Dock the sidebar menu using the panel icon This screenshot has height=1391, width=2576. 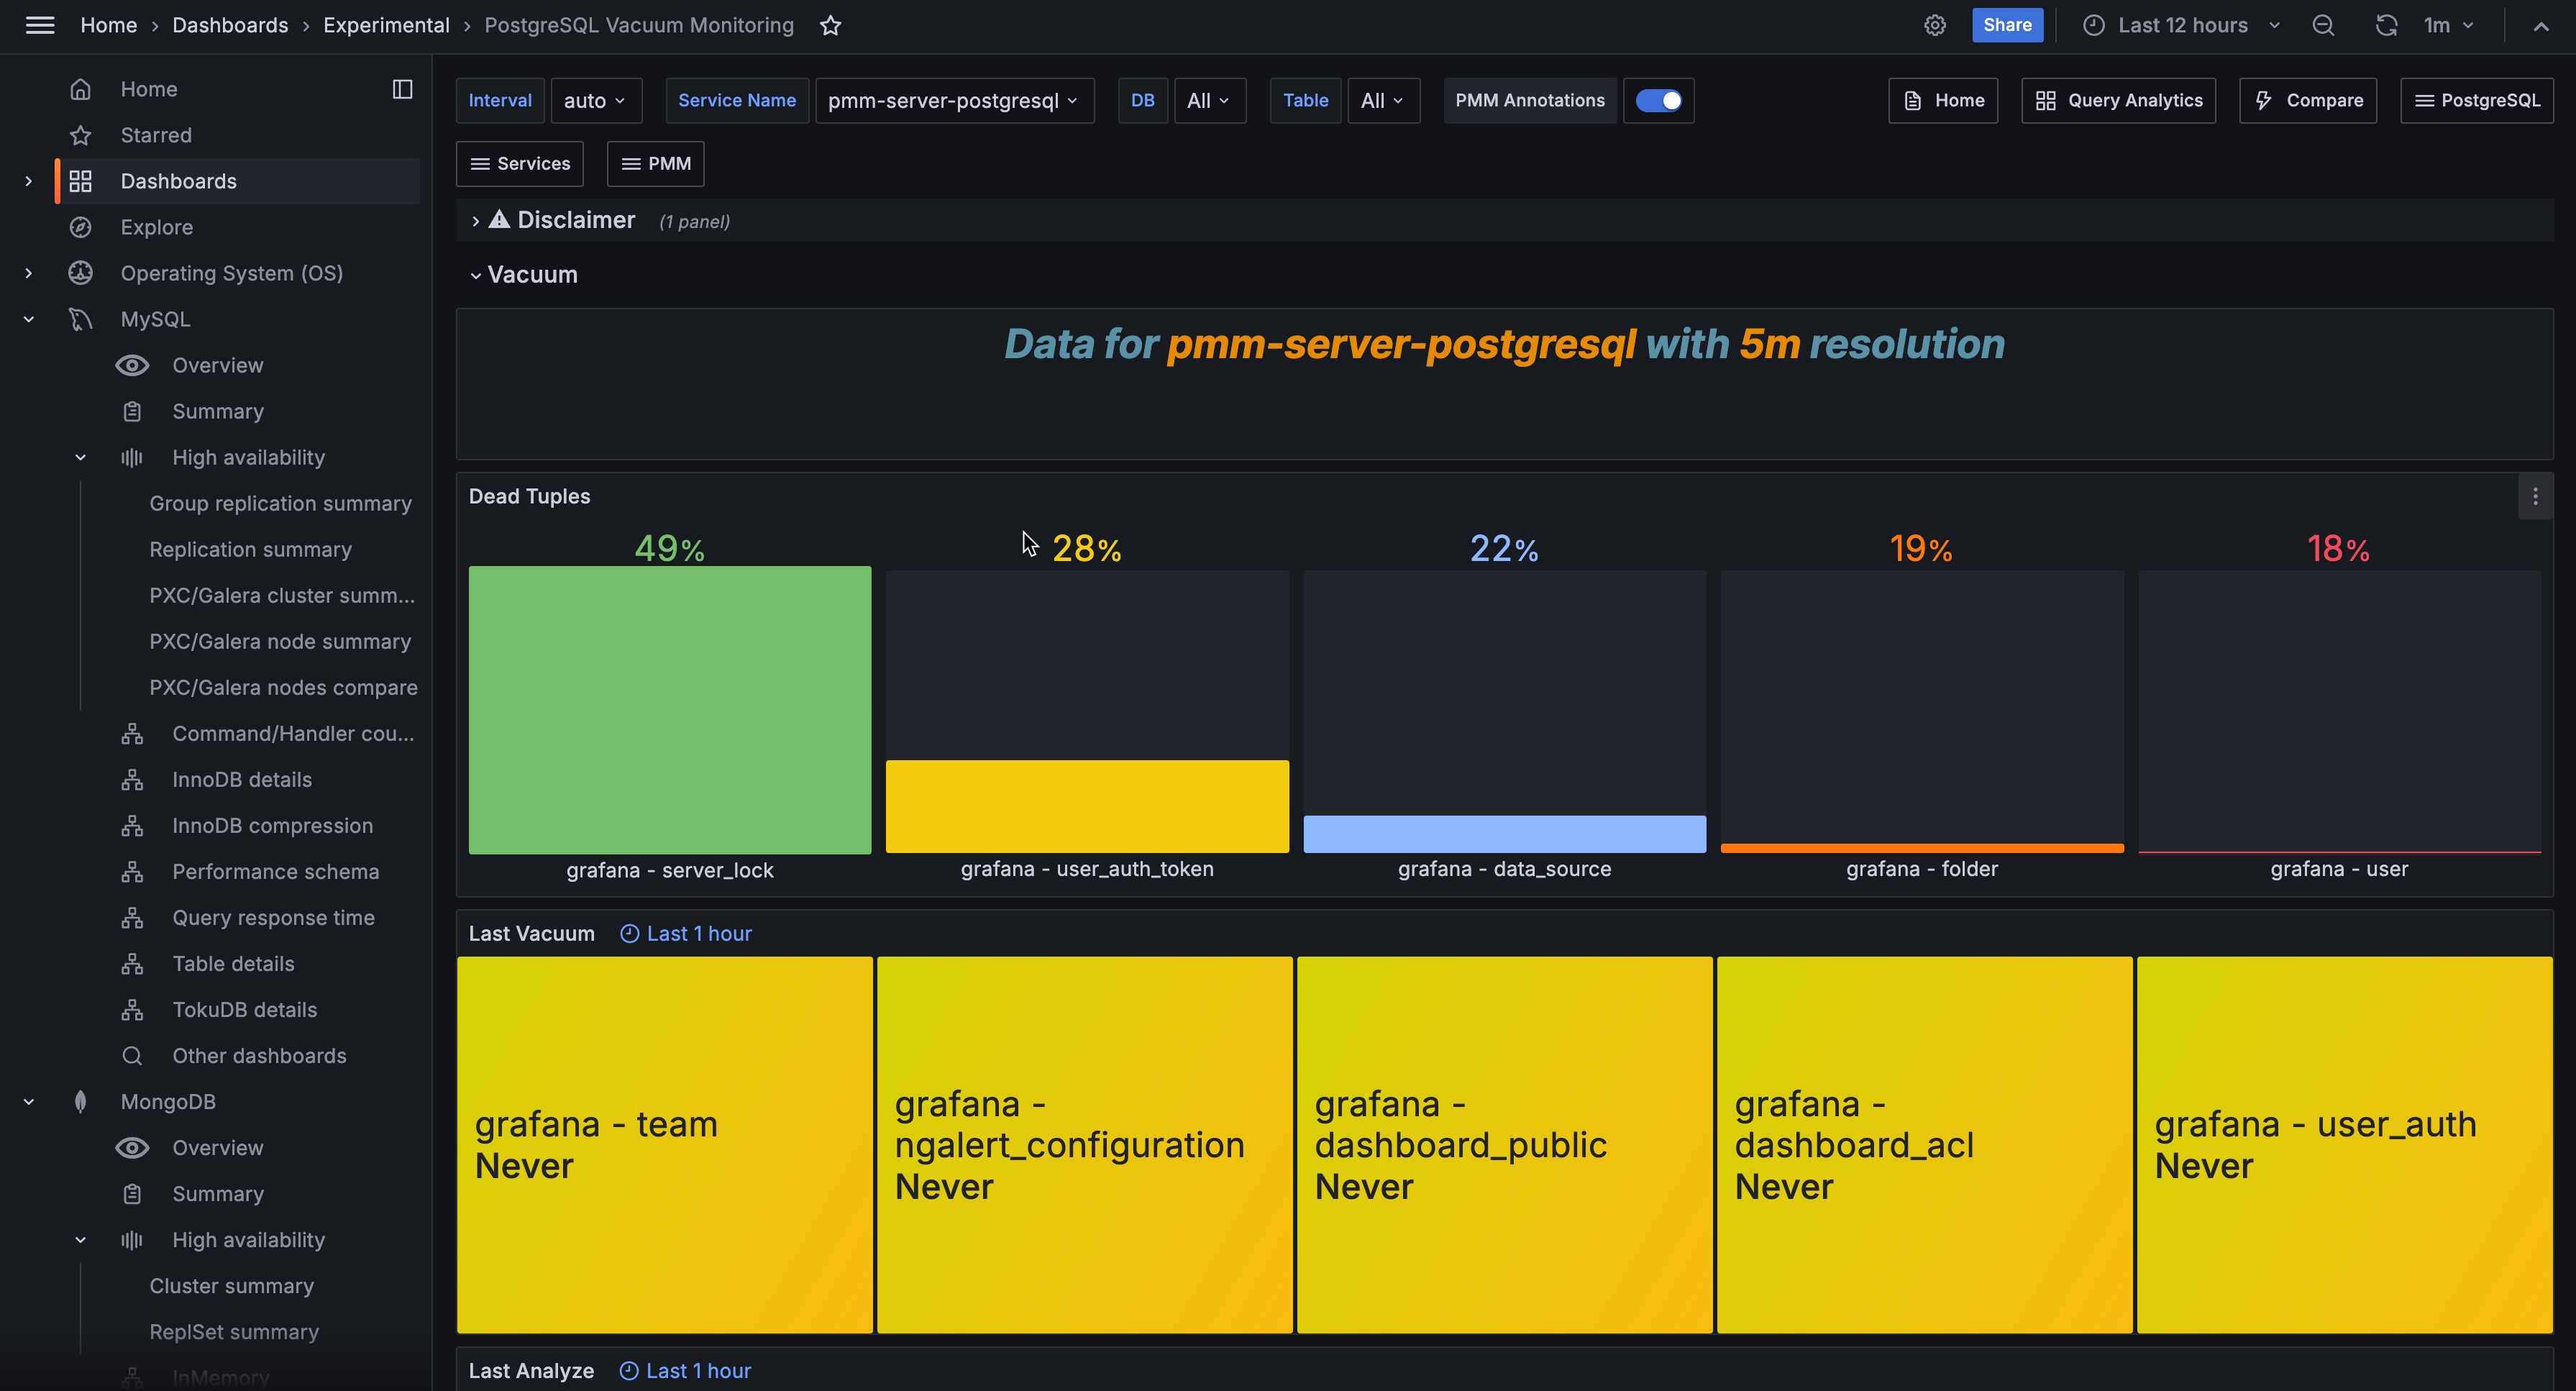click(x=402, y=89)
